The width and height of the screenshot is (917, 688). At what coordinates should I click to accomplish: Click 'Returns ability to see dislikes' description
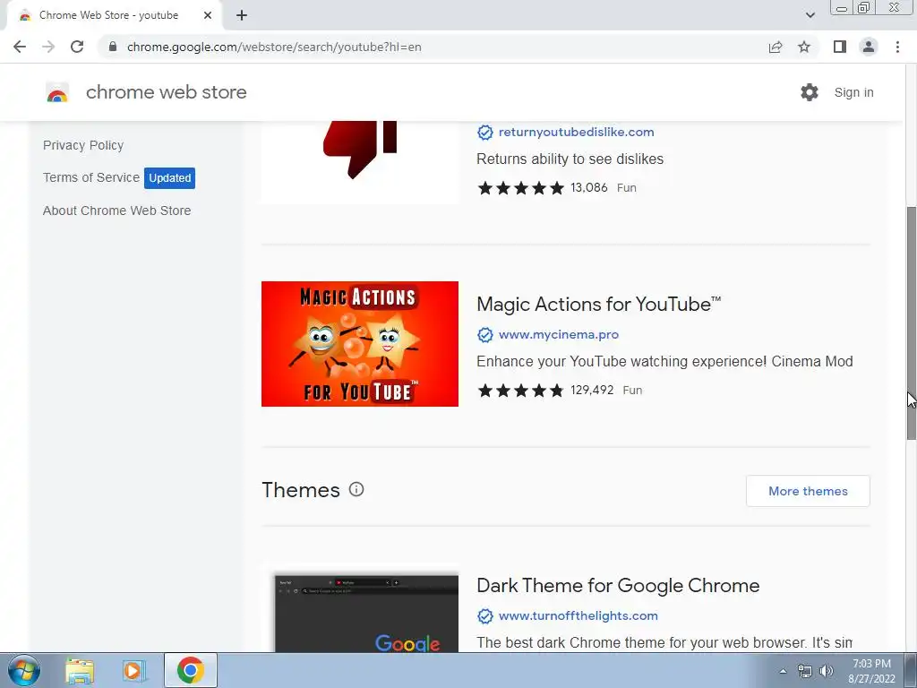pyautogui.click(x=570, y=159)
